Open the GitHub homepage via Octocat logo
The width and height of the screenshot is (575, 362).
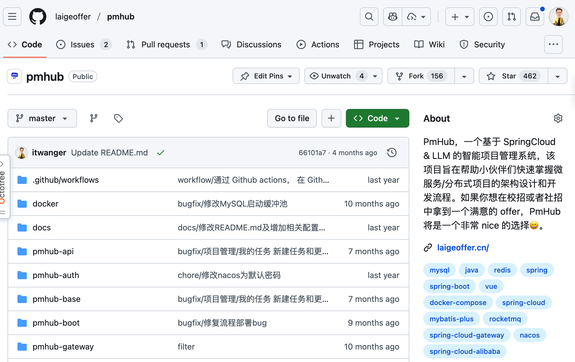(x=38, y=17)
